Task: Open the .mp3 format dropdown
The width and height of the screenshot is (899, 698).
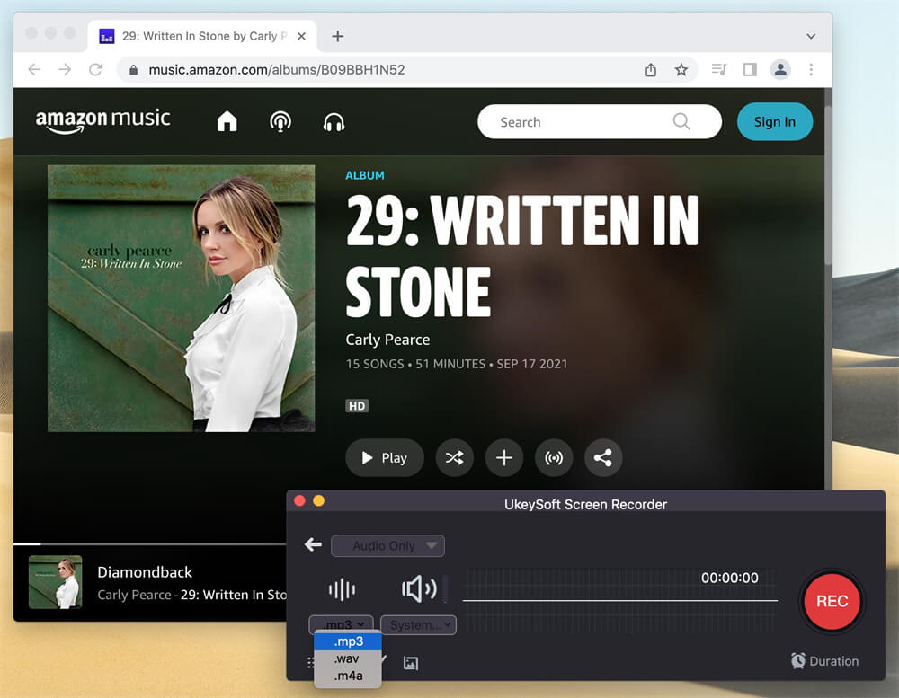Action: pyautogui.click(x=341, y=624)
